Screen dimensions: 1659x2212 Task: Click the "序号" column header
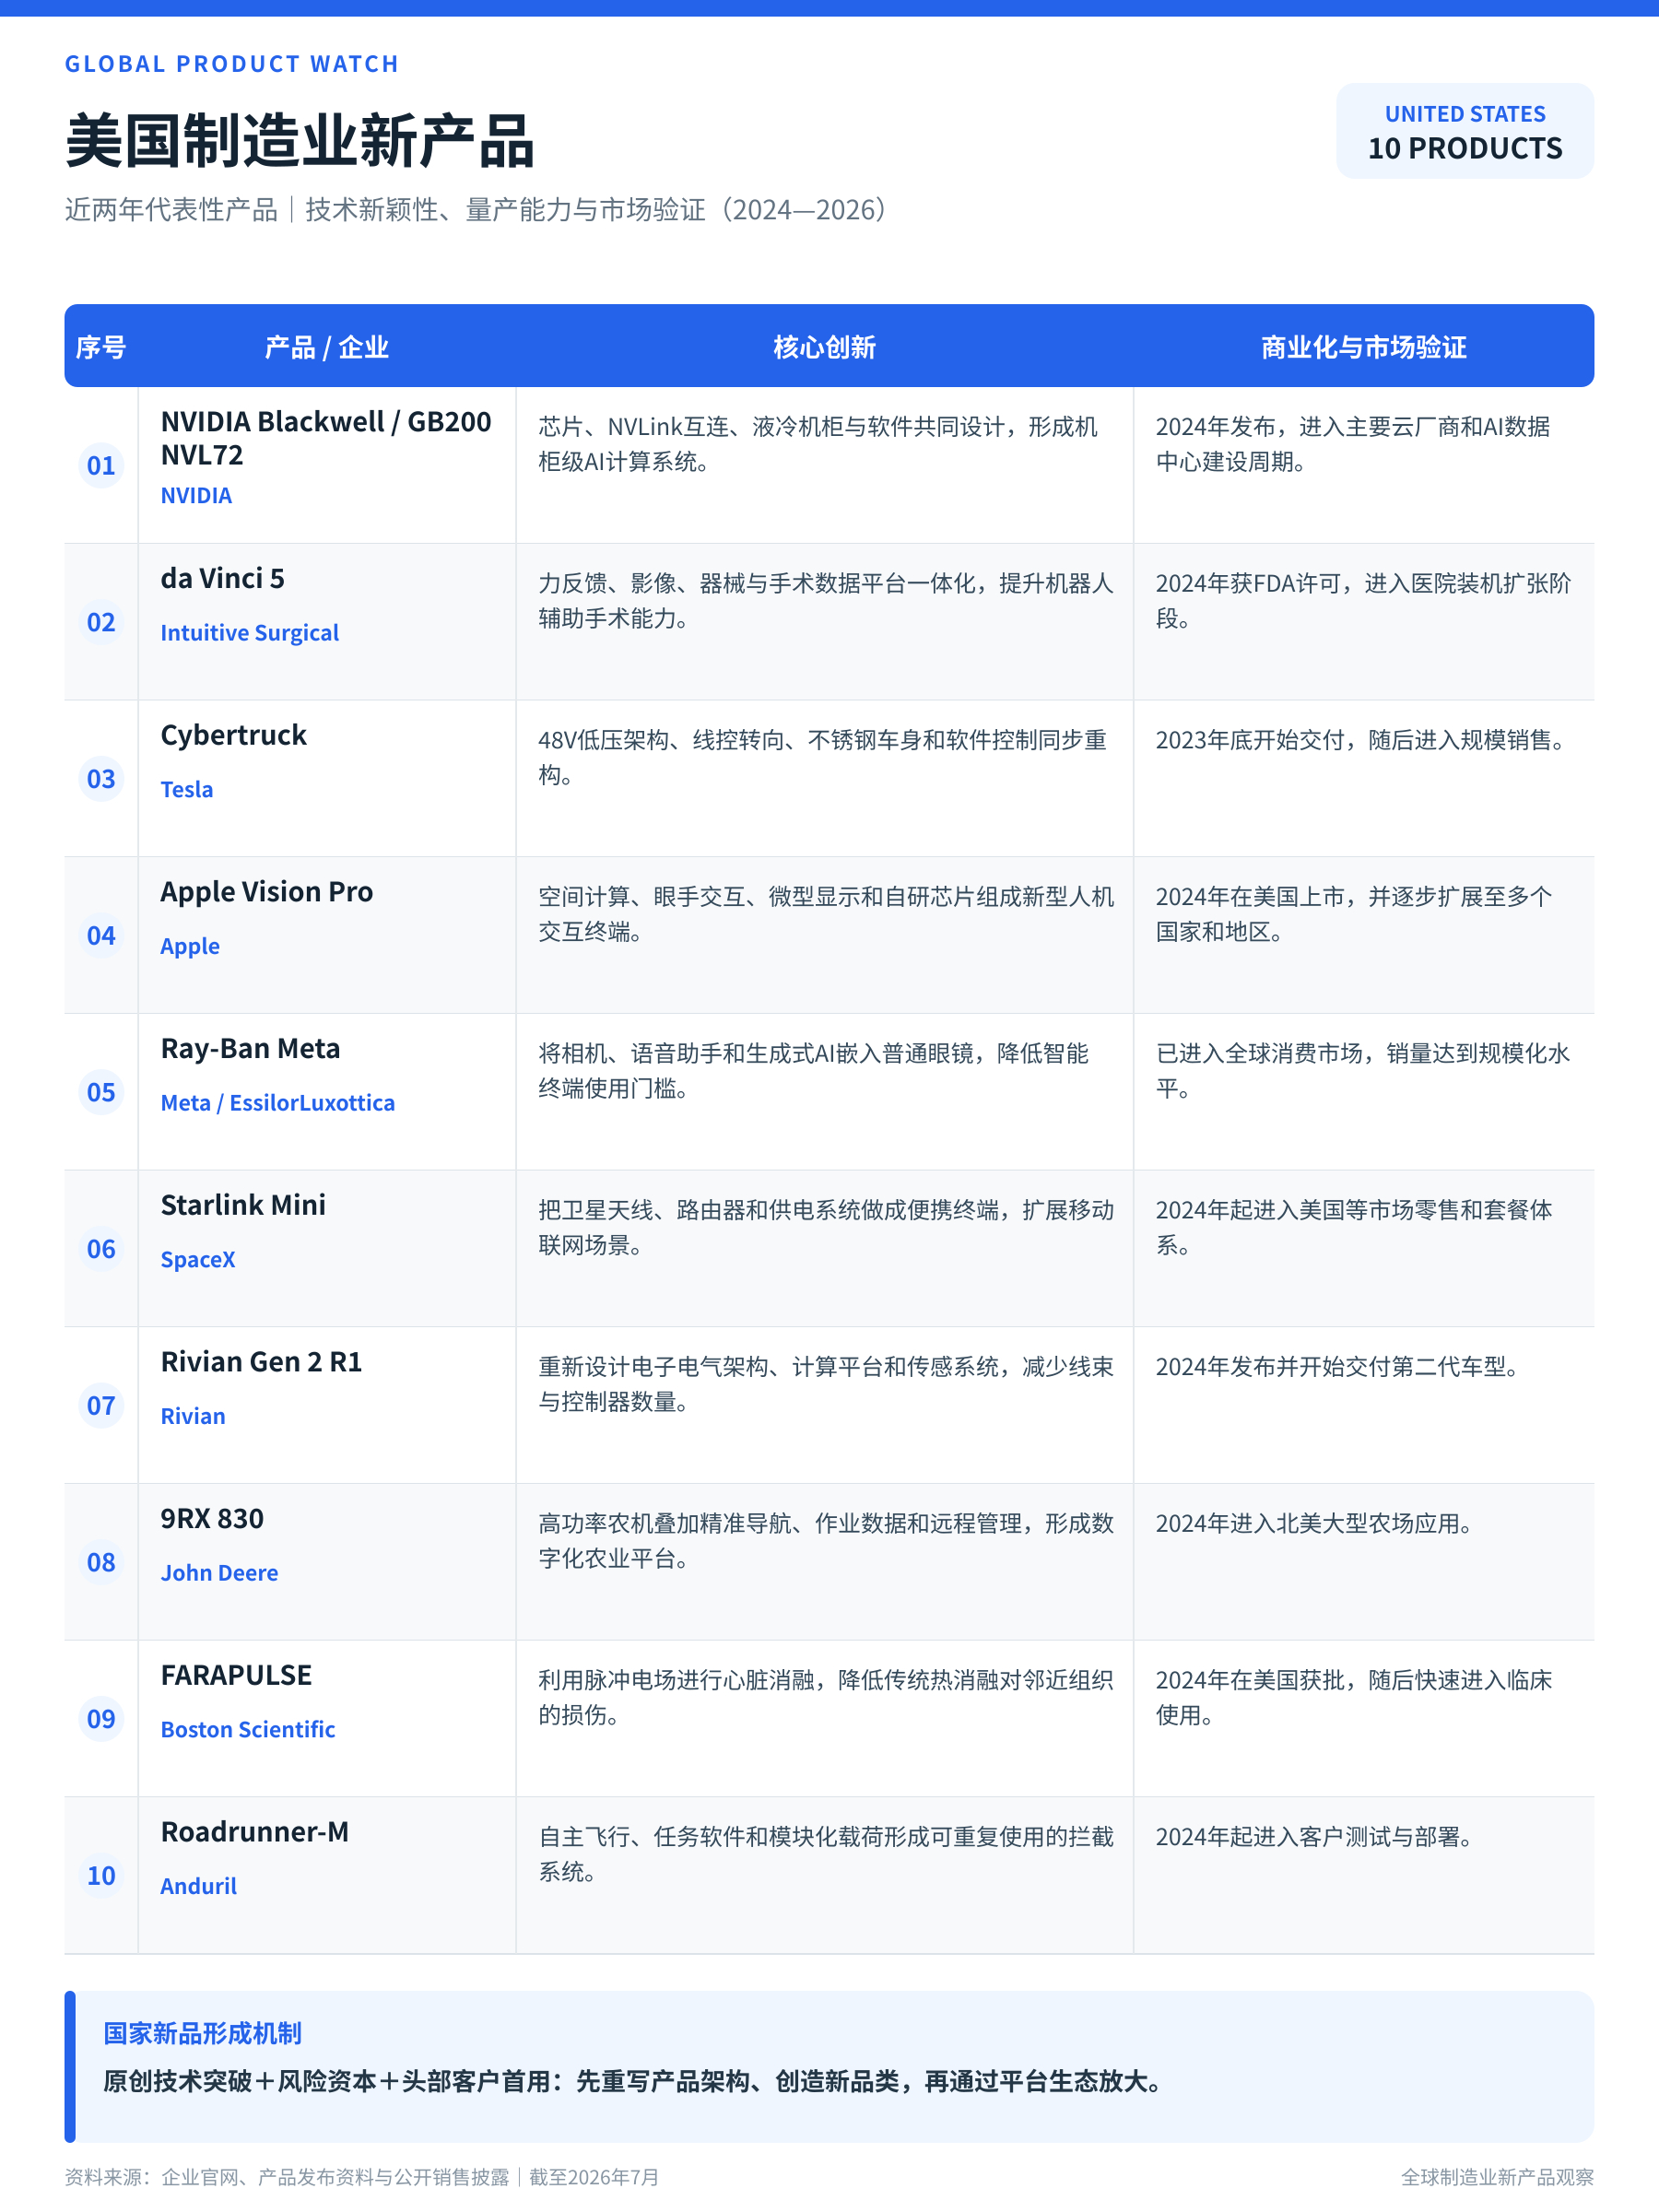coord(101,347)
